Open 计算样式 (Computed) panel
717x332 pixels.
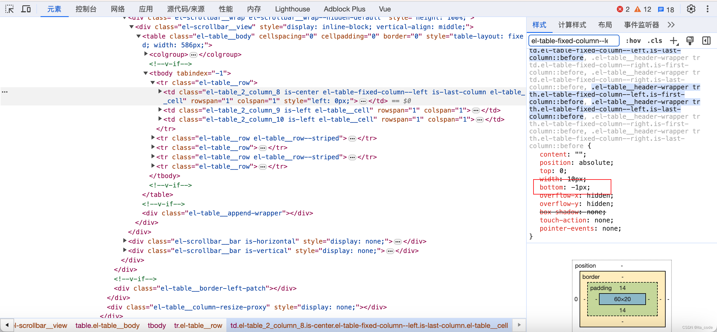573,25
